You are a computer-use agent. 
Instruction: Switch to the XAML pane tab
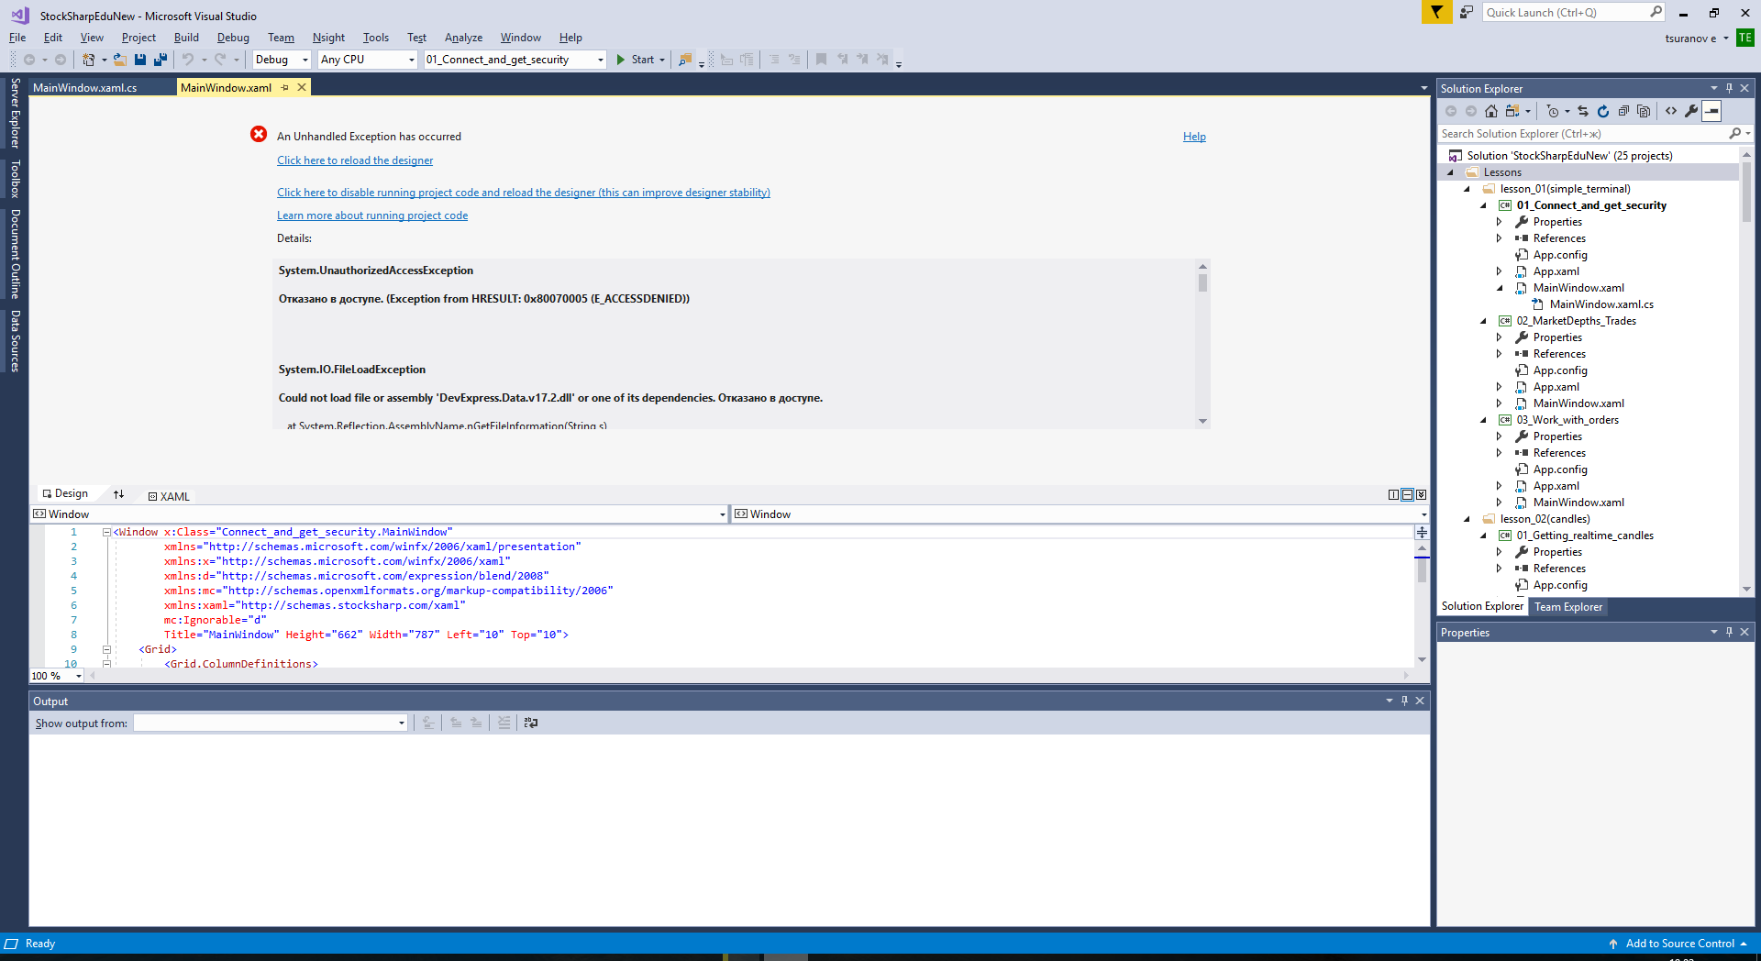point(169,496)
